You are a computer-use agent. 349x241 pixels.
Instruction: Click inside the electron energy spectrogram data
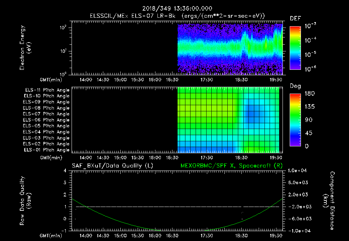(x=230, y=49)
